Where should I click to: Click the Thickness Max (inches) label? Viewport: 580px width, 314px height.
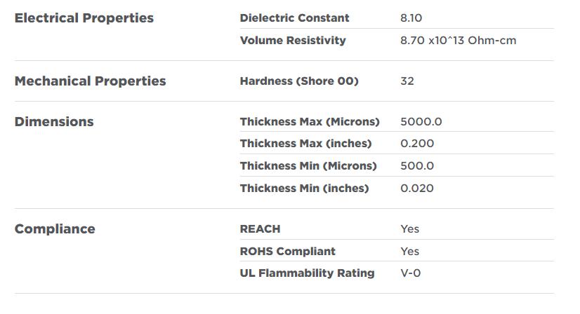pyautogui.click(x=305, y=144)
